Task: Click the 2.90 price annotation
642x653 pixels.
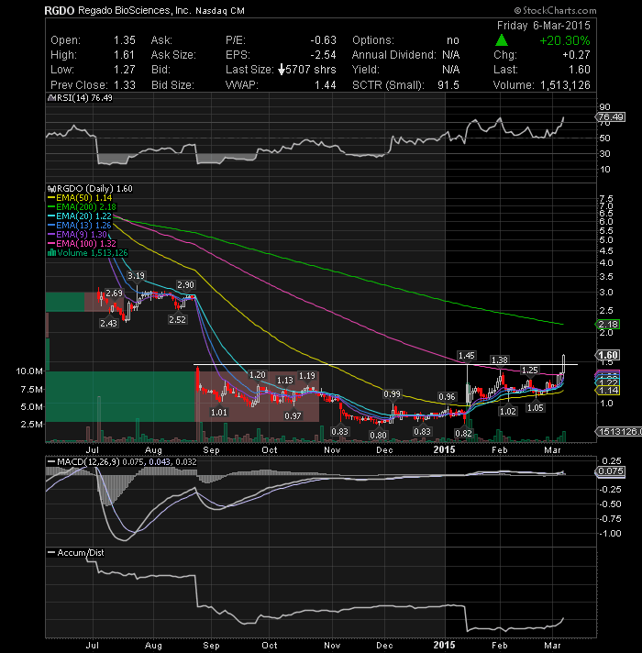Action: click(185, 285)
